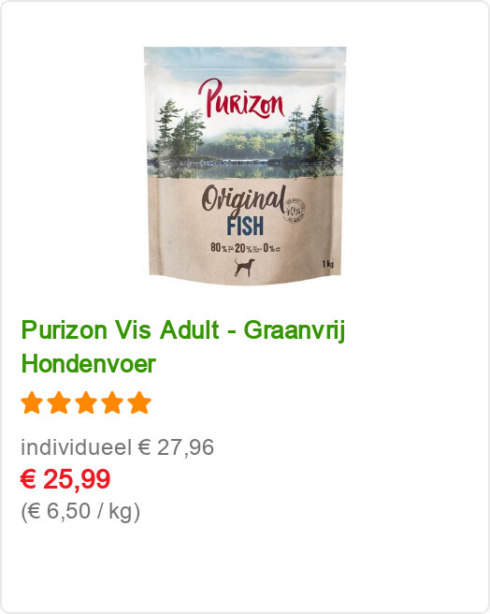
Task: Click the lake reflection on the packaging
Action: 245,170
